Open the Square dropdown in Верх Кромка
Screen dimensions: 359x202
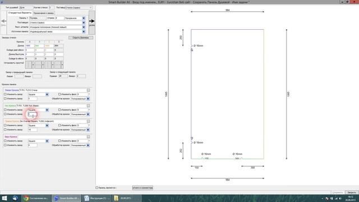click(x=47, y=141)
